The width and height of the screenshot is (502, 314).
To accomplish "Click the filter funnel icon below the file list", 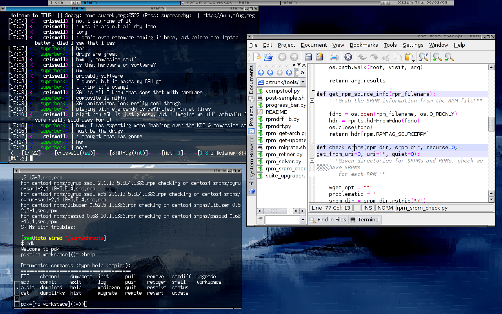I will (x=260, y=220).
